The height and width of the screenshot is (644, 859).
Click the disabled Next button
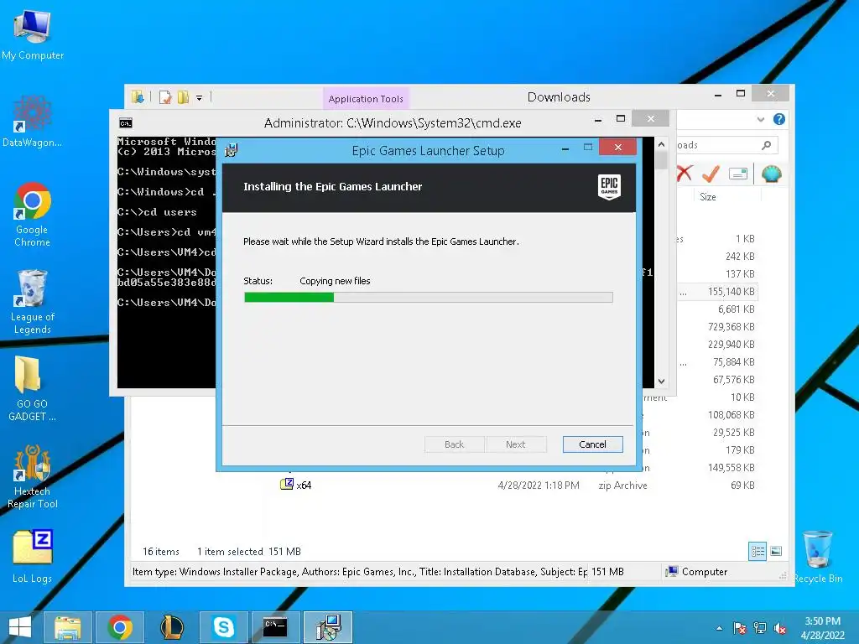click(516, 444)
